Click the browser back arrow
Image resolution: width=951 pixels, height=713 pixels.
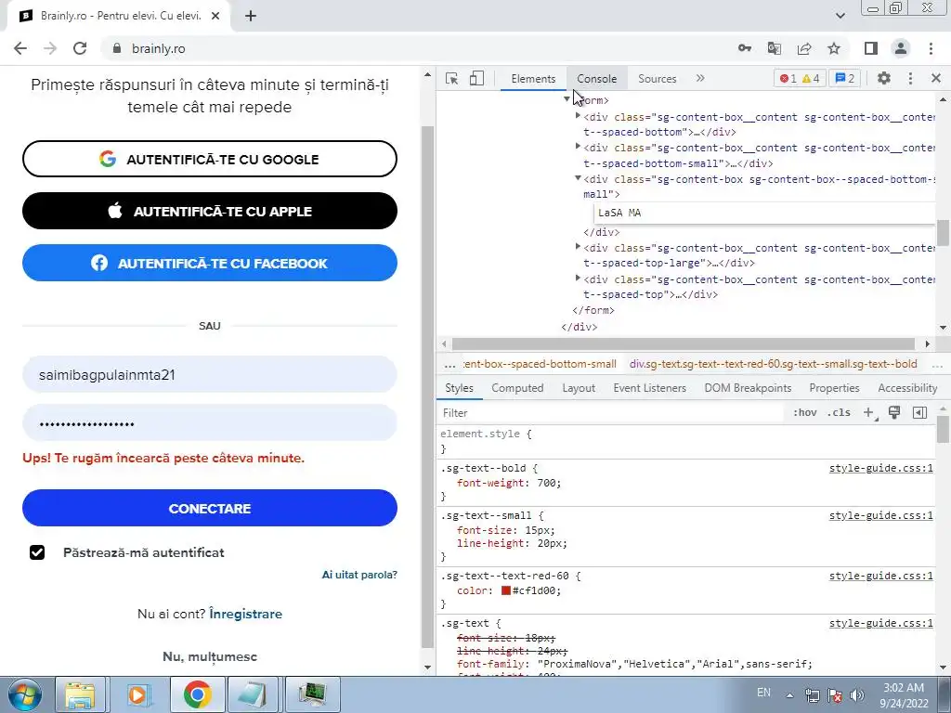click(x=20, y=48)
